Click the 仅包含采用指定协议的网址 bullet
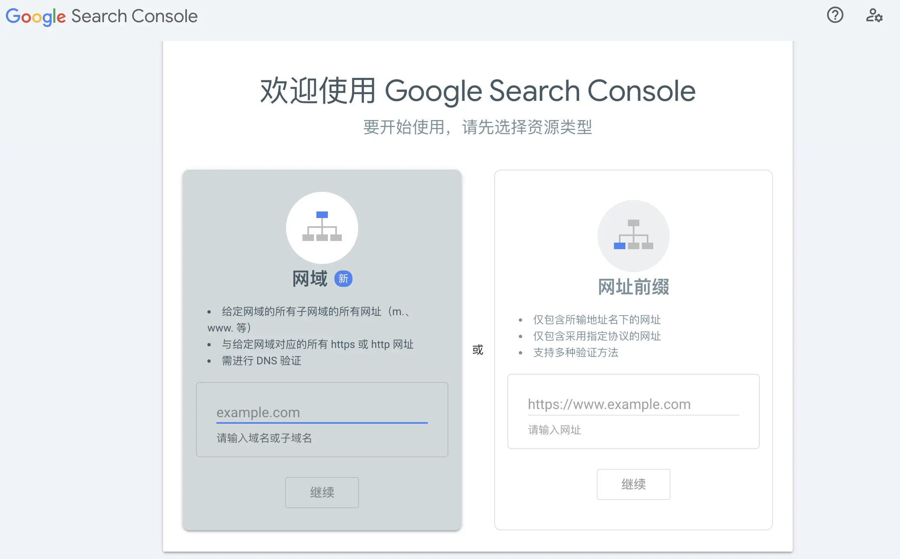This screenshot has width=900, height=559. (597, 336)
